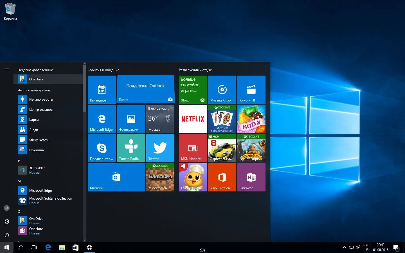Screen dimensions: 405x253
Task: Launch the Asphalt 8 tile
Action: point(222,148)
